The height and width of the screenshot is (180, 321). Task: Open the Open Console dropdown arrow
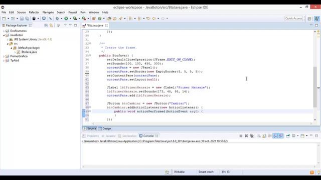point(306,136)
